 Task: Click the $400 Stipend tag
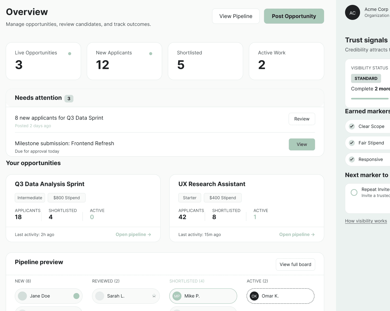click(223, 198)
